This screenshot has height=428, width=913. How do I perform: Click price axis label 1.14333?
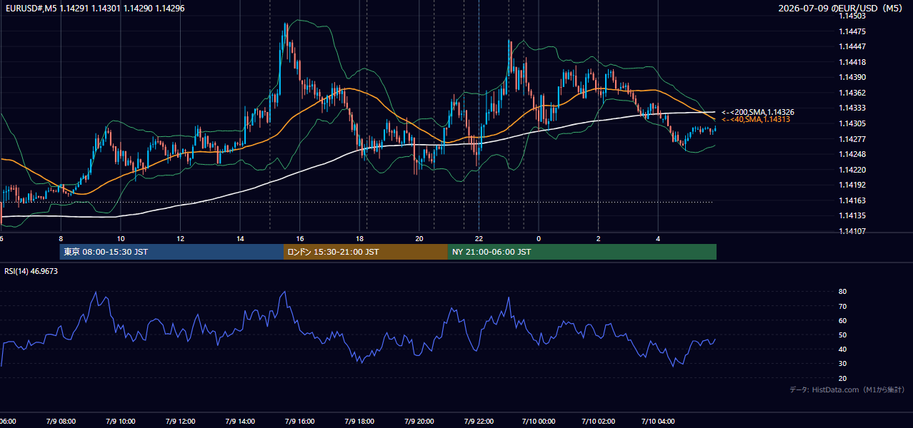click(x=852, y=108)
